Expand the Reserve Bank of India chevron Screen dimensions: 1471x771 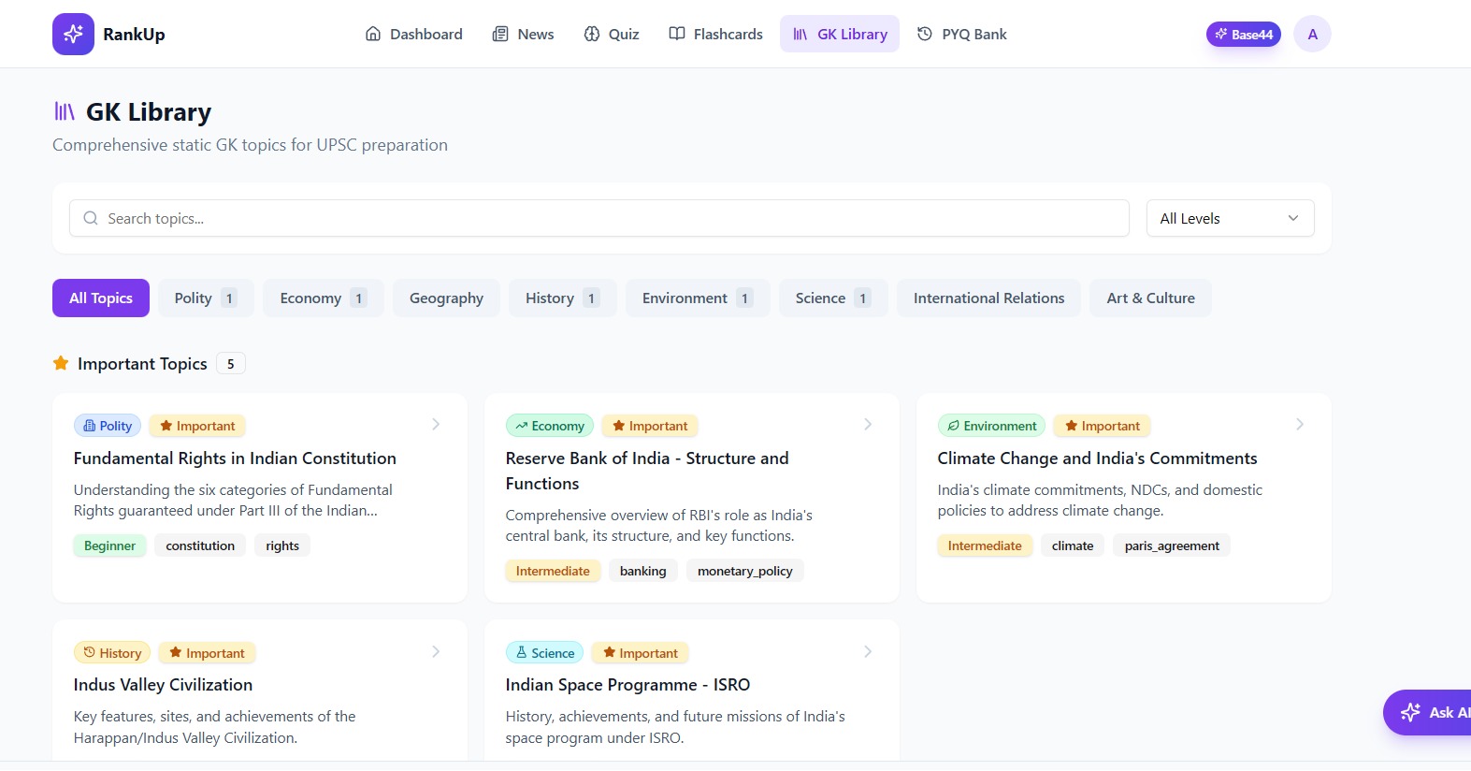point(868,425)
